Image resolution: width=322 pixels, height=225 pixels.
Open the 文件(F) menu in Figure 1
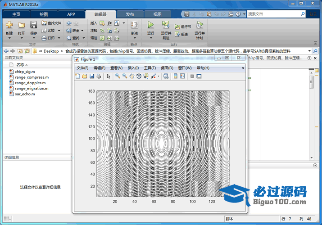point(82,68)
